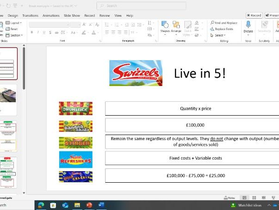279x210 pixels.
Task: Increase font size with larger A icon
Action: click(84, 25)
